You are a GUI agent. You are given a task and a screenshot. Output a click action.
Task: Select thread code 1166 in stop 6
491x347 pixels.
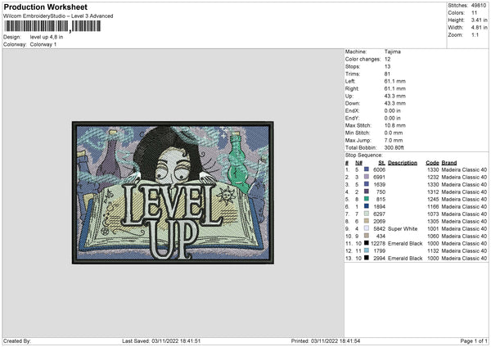pos(433,206)
